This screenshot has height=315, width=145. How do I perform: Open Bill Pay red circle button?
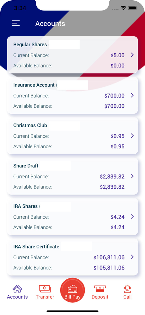coord(72,290)
